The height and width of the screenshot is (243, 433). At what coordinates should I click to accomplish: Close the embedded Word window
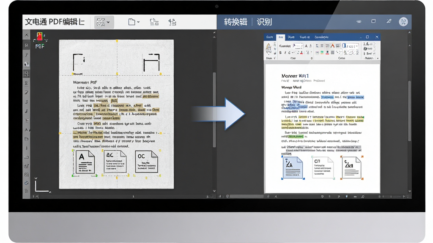click(377, 37)
